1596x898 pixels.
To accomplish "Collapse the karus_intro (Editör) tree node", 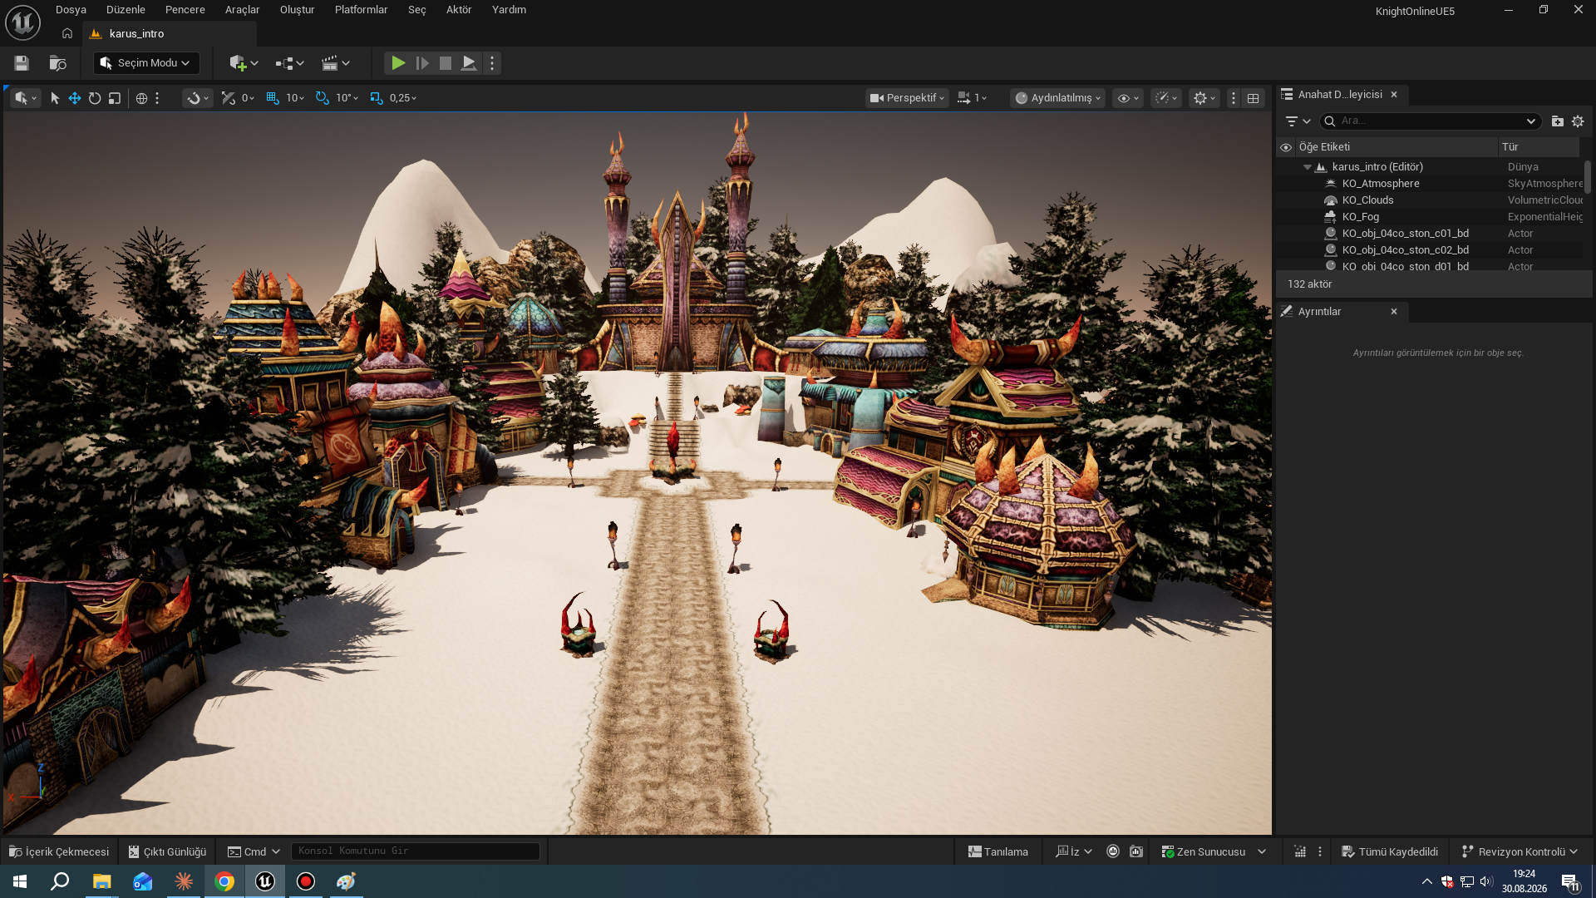I will (1308, 167).
